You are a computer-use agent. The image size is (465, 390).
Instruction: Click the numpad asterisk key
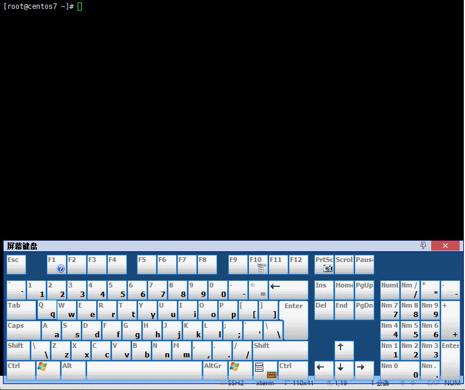pos(430,290)
